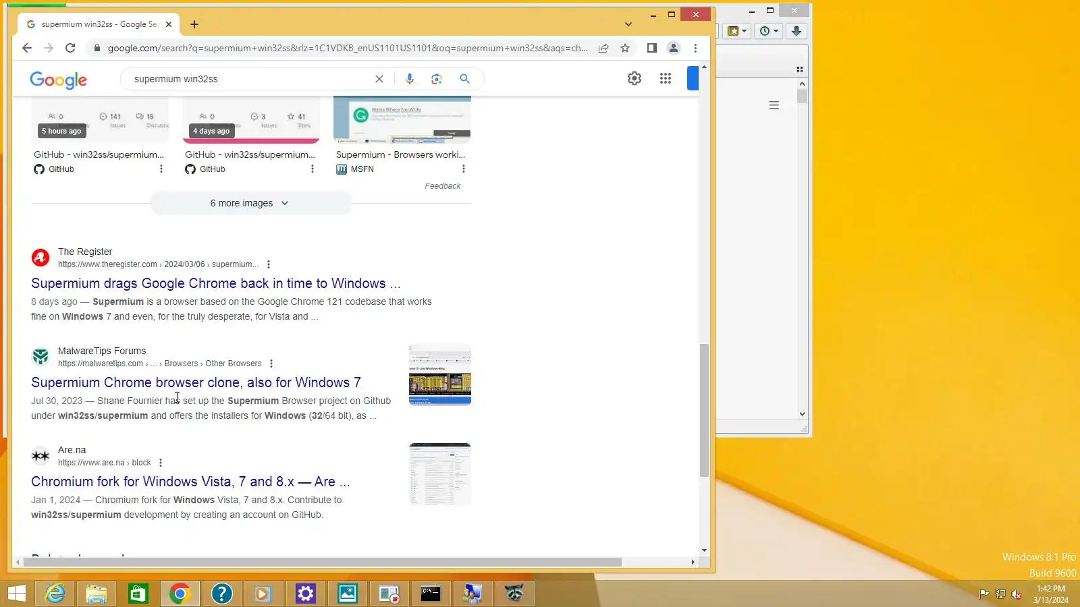Click the The Register site name
The width and height of the screenshot is (1080, 607).
(x=85, y=252)
